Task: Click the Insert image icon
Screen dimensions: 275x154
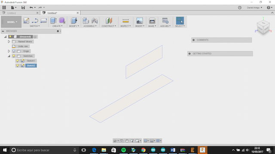Action: click(140, 21)
